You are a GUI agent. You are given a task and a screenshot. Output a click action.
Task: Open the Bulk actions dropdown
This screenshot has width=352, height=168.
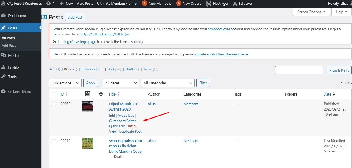(65, 83)
